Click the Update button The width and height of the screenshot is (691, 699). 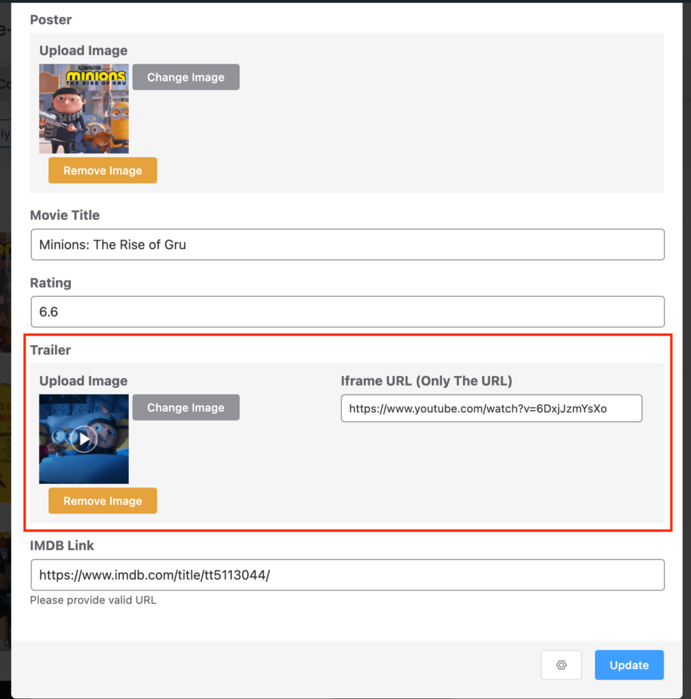pyautogui.click(x=629, y=665)
